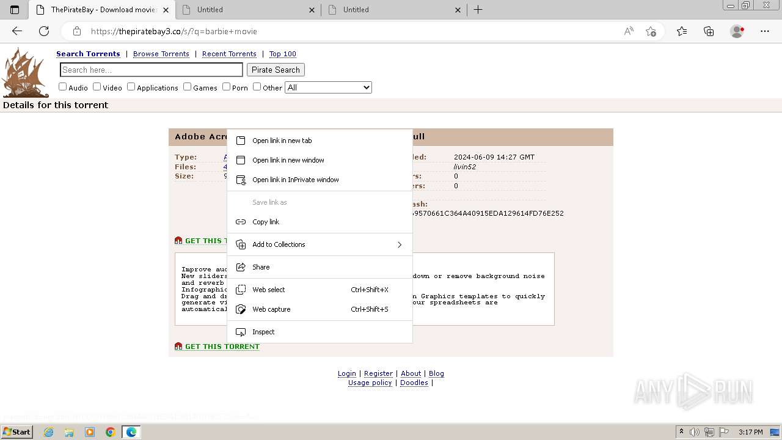Choose Open link in new tab
782x440 pixels.
pos(320,141)
